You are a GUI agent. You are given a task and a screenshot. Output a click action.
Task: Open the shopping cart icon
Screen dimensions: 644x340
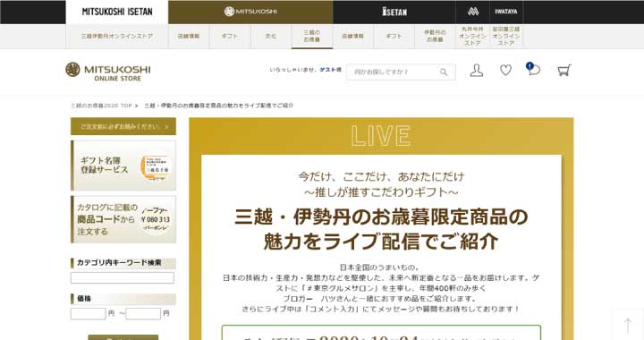click(x=563, y=71)
